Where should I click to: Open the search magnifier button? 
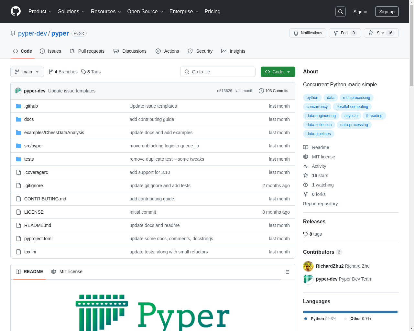point(341,12)
